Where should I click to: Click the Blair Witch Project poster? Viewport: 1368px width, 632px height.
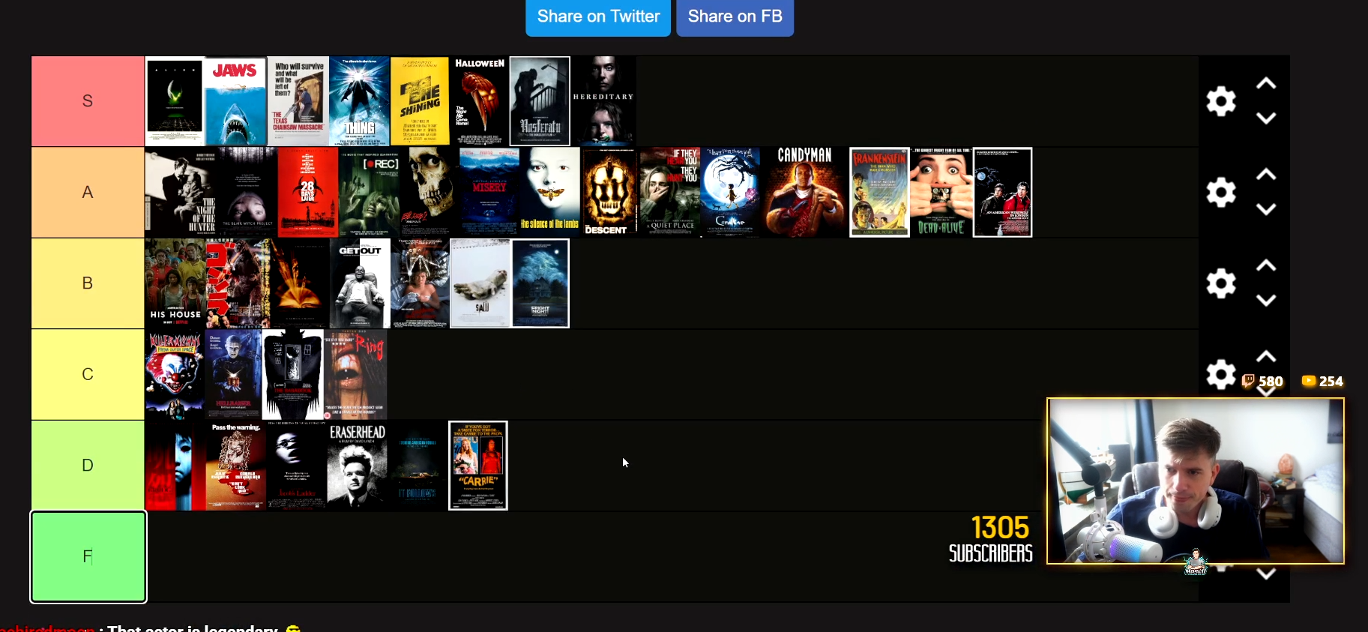tap(247, 193)
